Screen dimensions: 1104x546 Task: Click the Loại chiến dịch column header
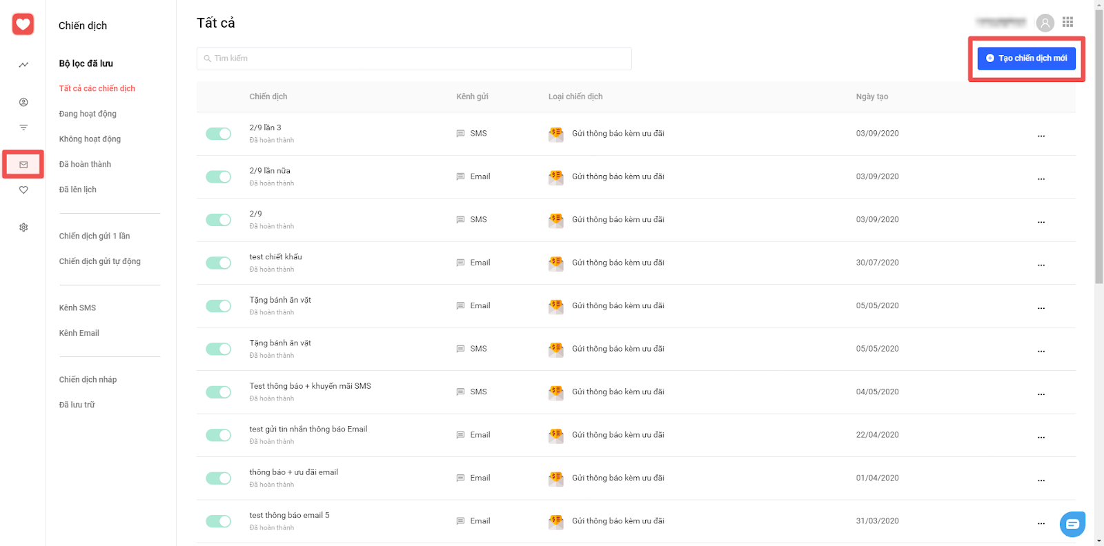[576, 97]
